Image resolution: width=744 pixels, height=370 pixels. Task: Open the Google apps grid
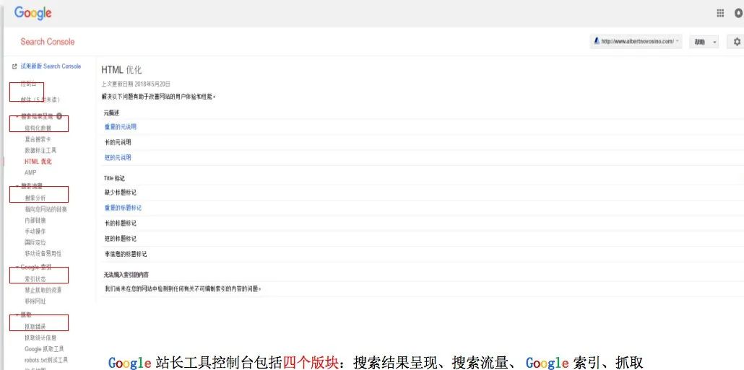click(x=720, y=13)
